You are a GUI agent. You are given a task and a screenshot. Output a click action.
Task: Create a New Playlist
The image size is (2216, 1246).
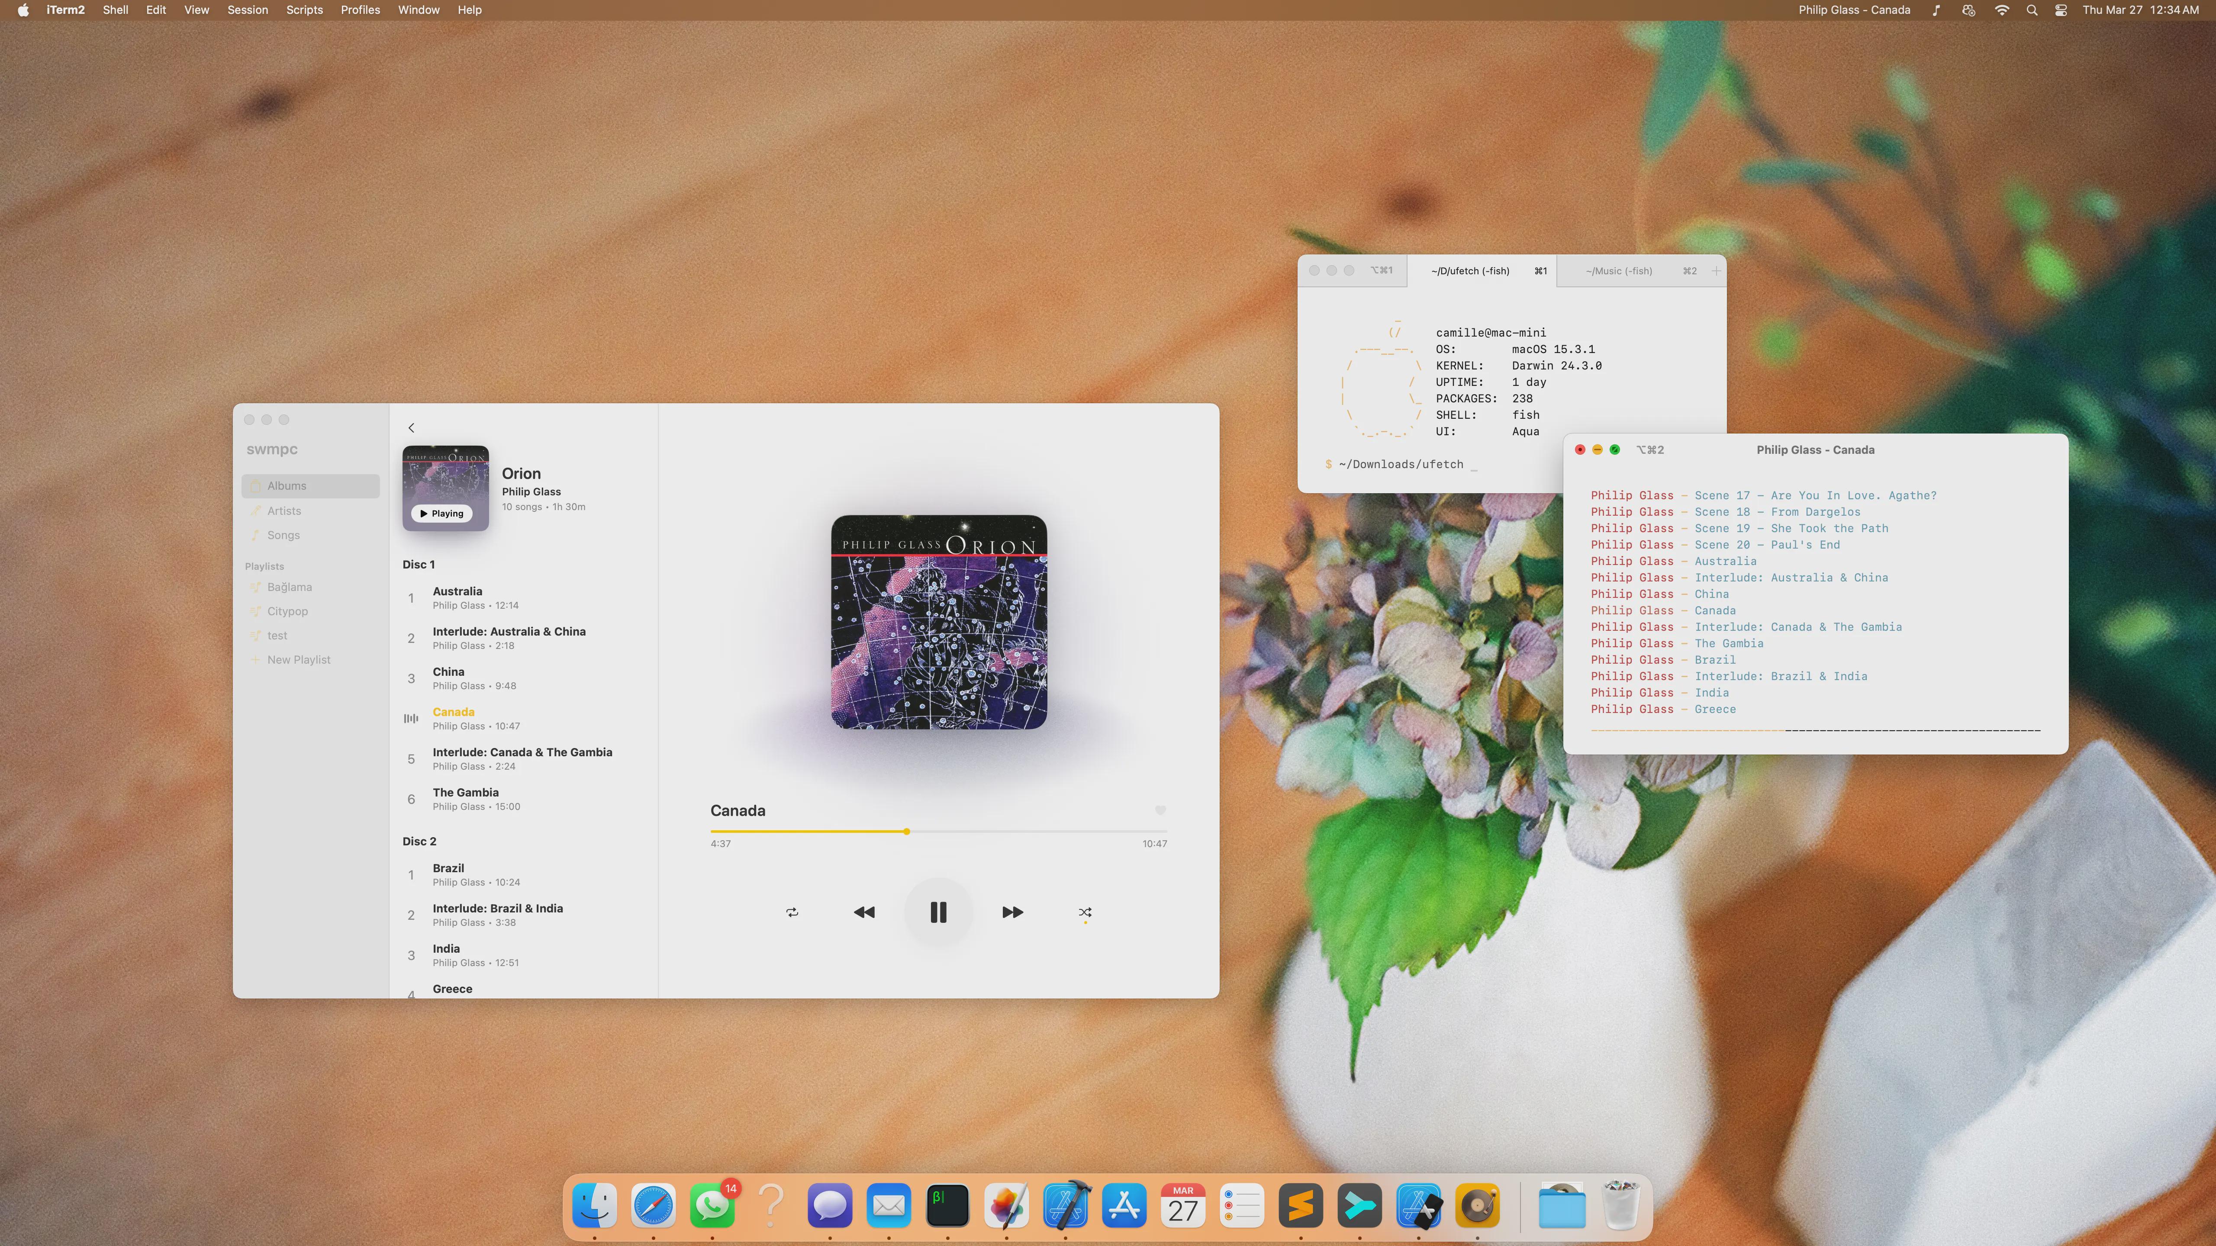(299, 658)
